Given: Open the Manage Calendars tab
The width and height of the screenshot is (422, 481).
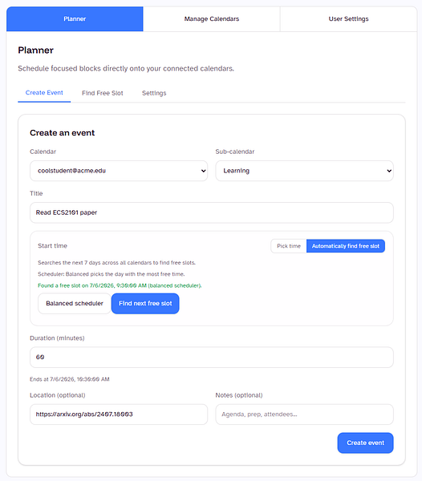Looking at the screenshot, I should point(212,19).
